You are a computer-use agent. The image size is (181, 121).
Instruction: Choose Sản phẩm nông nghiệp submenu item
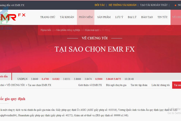(x=68, y=30)
